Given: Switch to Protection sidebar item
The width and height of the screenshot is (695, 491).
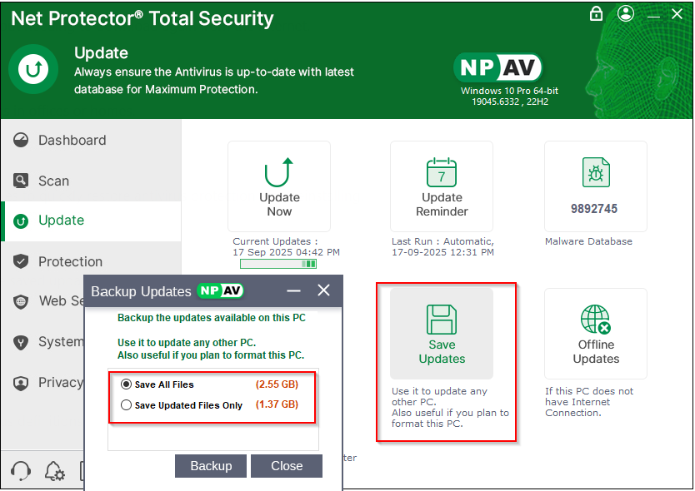Looking at the screenshot, I should point(70,261).
